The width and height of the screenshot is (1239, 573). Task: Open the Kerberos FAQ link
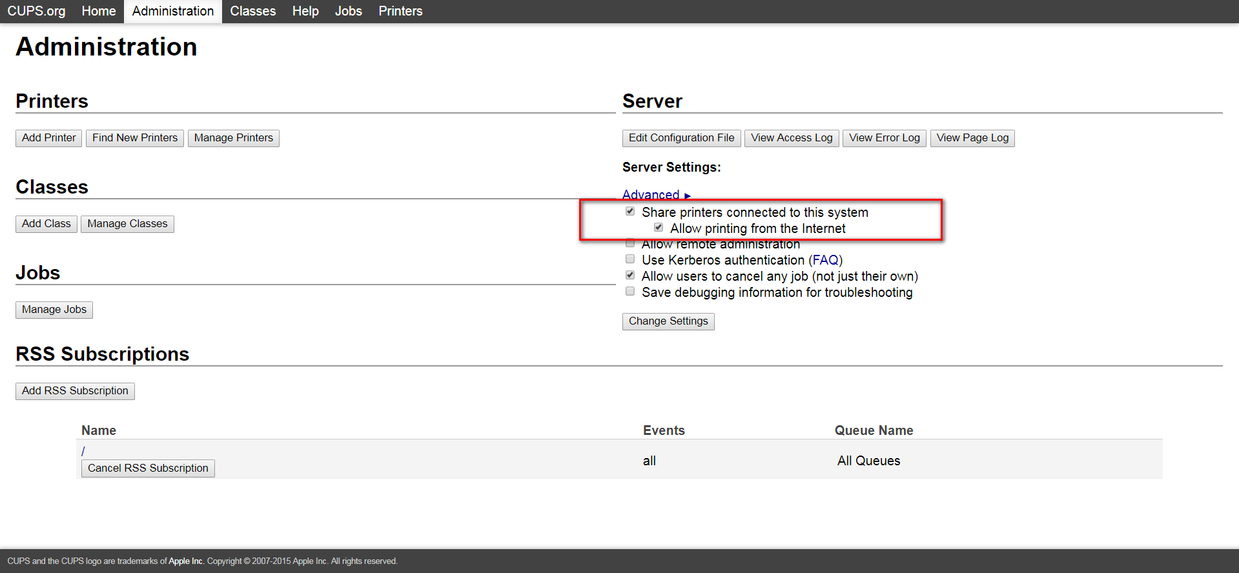coord(825,260)
